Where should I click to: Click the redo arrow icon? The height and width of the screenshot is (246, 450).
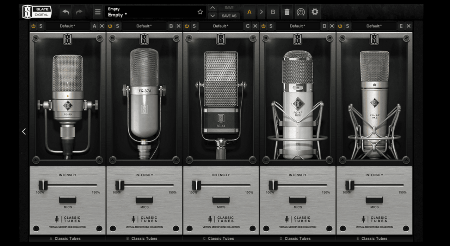(79, 12)
